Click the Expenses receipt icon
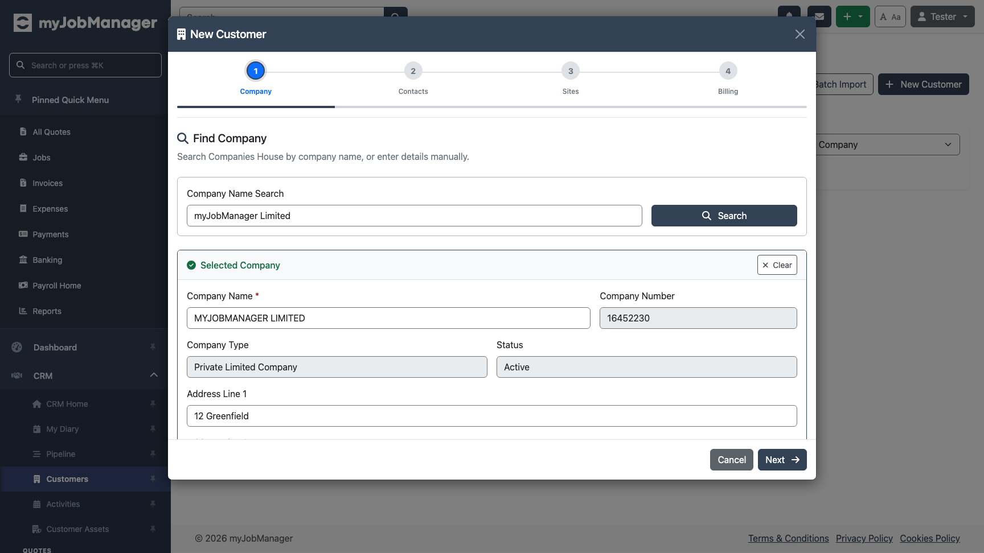The image size is (984, 553). pyautogui.click(x=23, y=208)
